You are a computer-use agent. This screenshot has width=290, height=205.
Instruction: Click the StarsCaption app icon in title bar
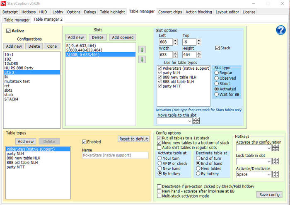click(x=4, y=4)
